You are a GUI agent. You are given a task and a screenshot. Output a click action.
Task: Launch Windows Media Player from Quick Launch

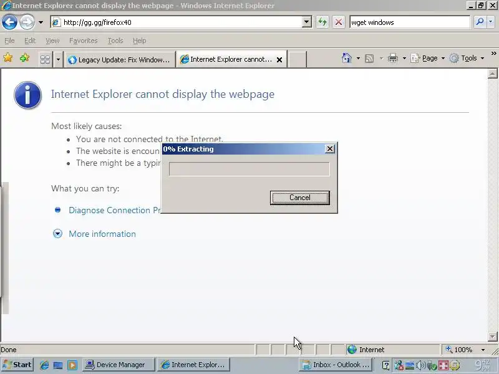click(x=72, y=365)
